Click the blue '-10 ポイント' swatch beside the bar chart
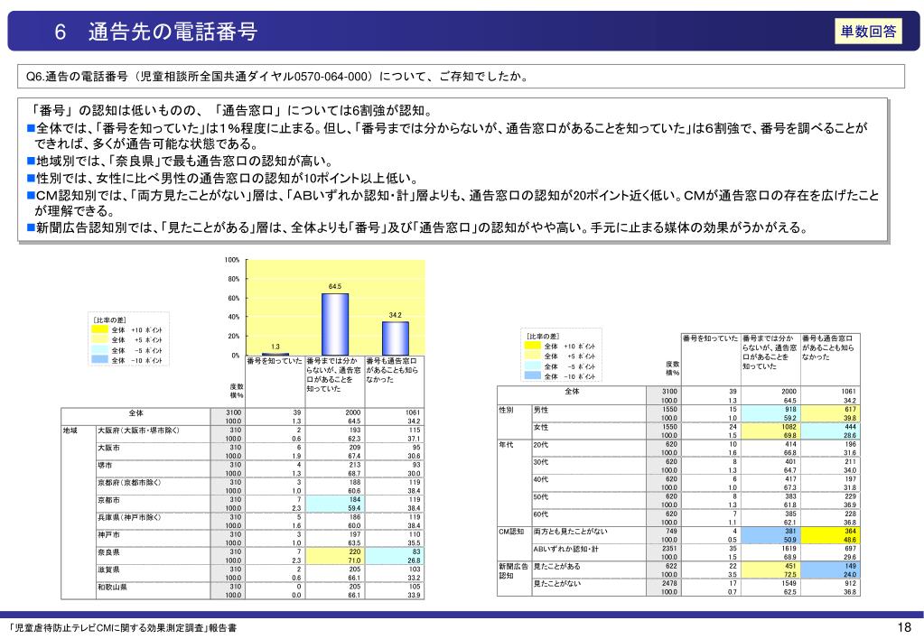 [99, 360]
